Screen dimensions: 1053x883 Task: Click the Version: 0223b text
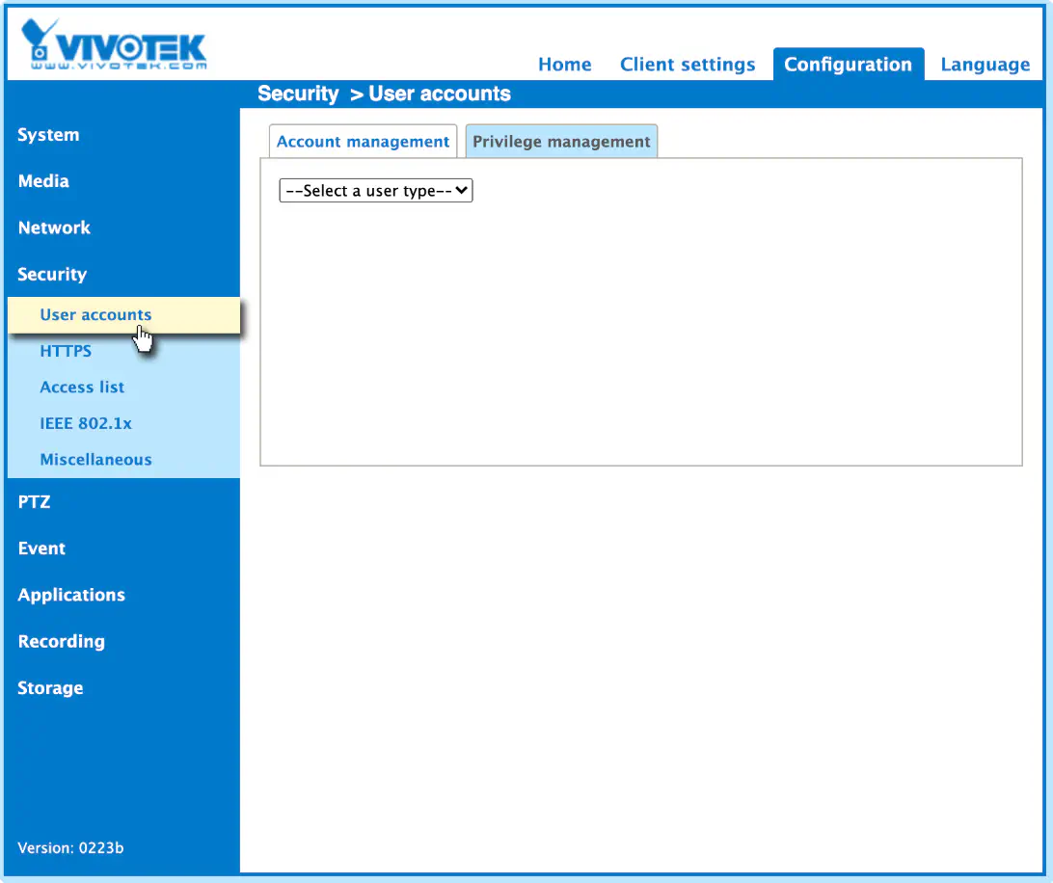(x=70, y=848)
